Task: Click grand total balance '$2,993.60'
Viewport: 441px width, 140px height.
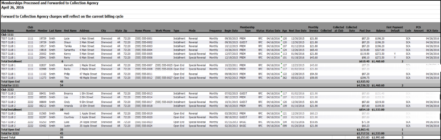Action: pyautogui.click(x=379, y=137)
